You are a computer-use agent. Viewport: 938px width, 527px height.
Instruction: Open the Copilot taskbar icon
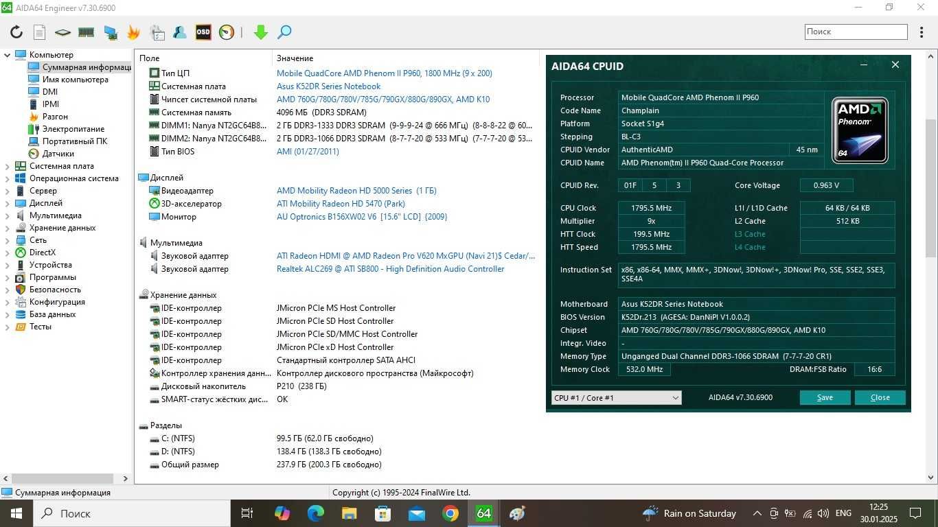(x=282, y=513)
